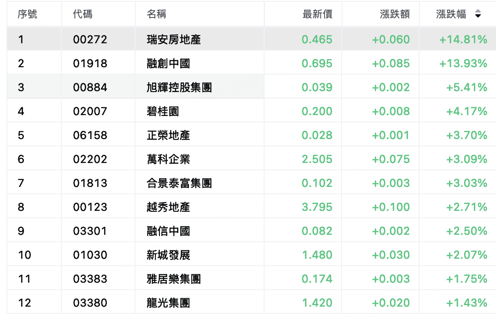Click the latest price 3.795
This screenshot has width=496, height=314.
[x=317, y=207]
